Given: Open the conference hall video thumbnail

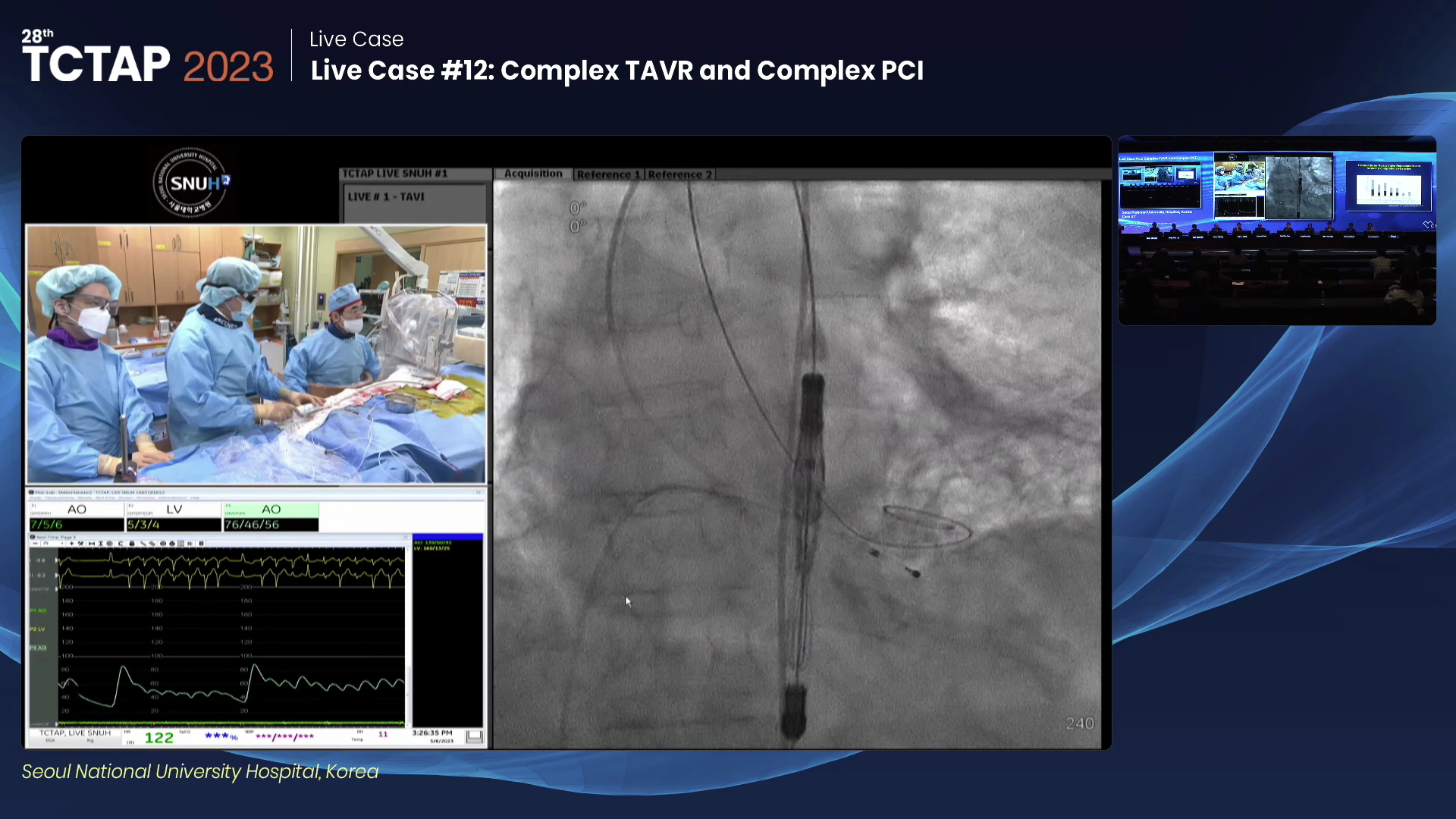Looking at the screenshot, I should pyautogui.click(x=1277, y=231).
